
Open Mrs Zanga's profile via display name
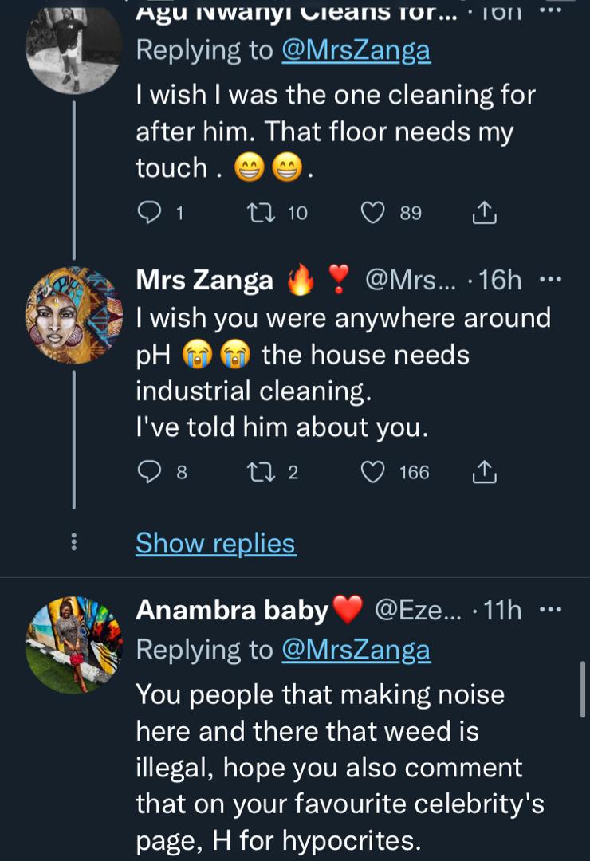point(204,280)
